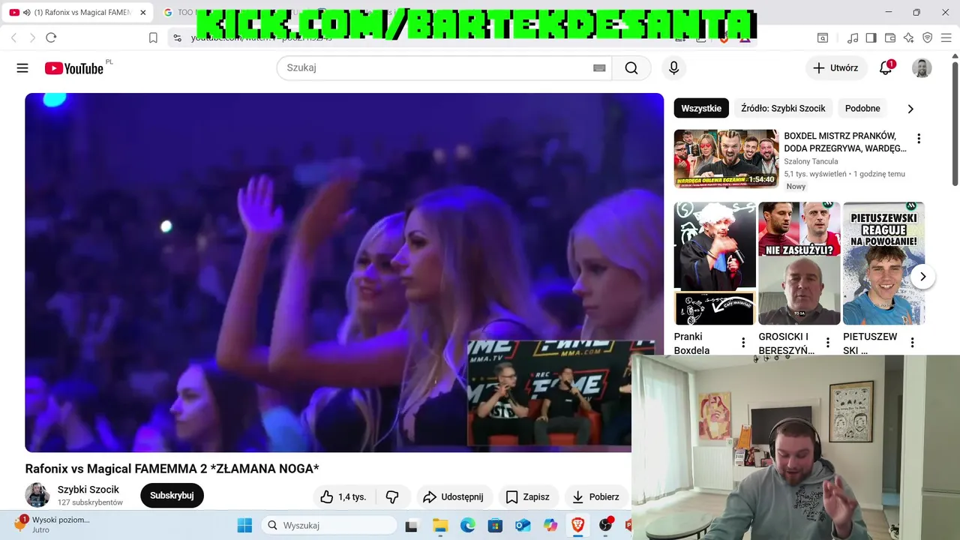Show more filter chips with right arrow
Screen dimensions: 960x540
910,109
